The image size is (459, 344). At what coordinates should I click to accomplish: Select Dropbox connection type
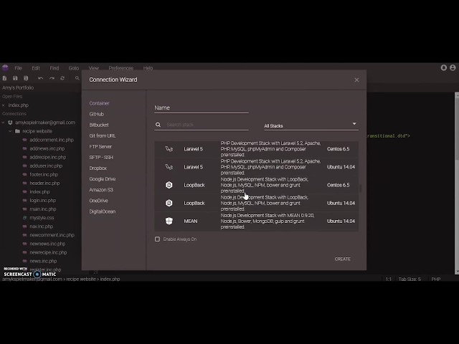pos(98,168)
